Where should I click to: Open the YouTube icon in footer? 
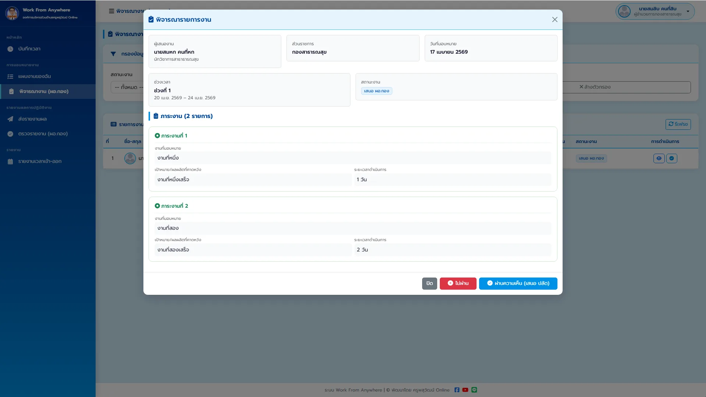[x=465, y=390]
